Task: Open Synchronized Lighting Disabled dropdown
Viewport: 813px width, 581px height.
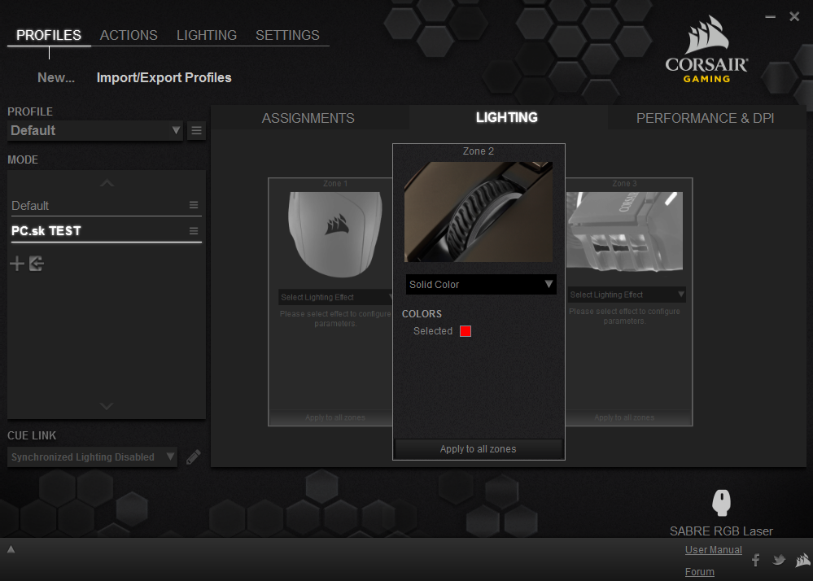Action: tap(92, 456)
